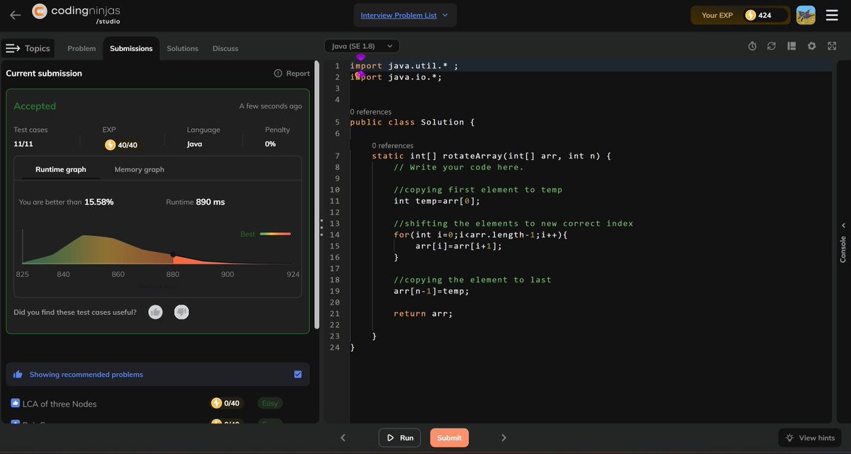This screenshot has width=851, height=454.
Task: Open the Java (SE 1.8) language dropdown
Action: pyautogui.click(x=362, y=46)
